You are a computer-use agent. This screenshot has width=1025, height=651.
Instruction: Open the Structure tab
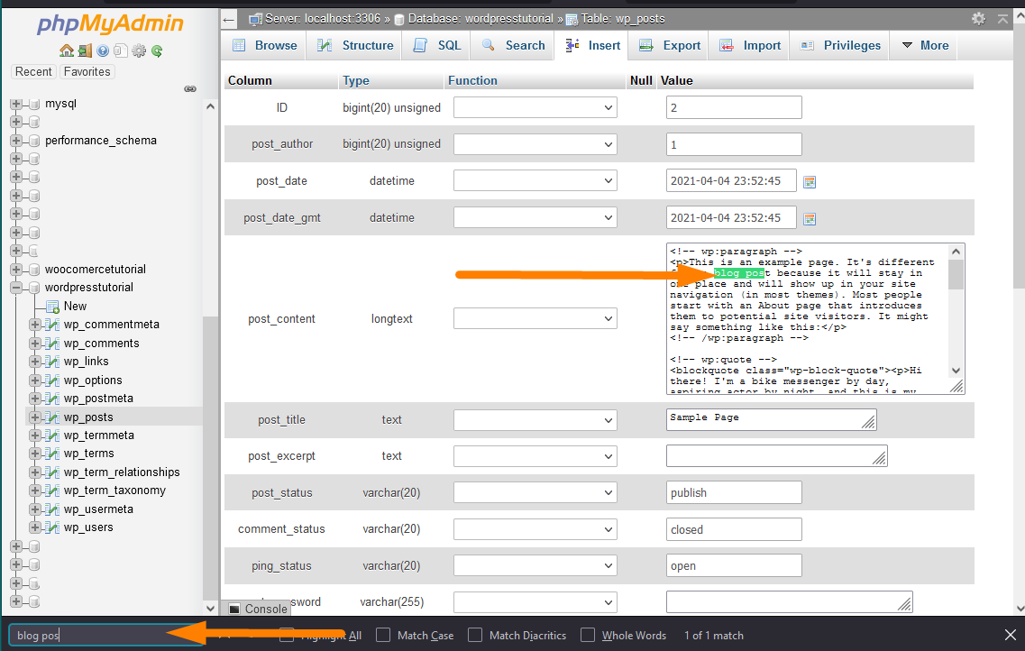[355, 46]
